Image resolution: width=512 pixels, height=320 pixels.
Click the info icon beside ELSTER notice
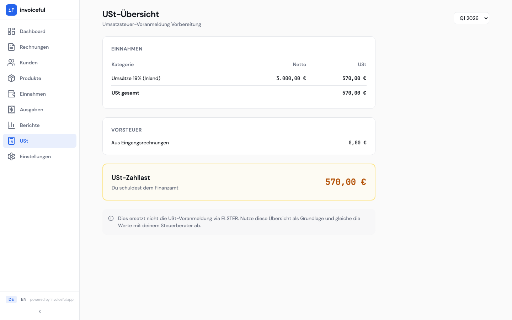(111, 218)
